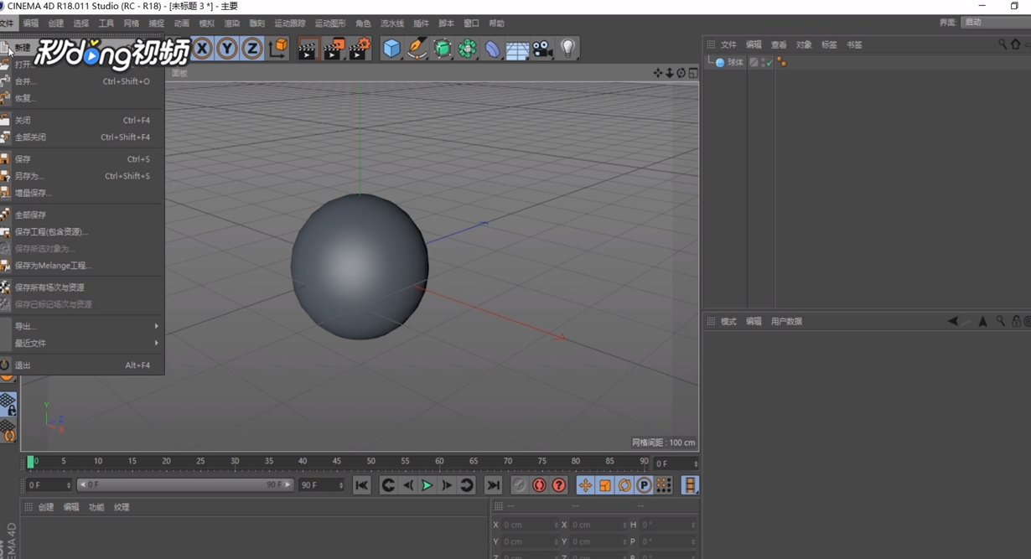Click 球体 Phong tag icon
Image resolution: width=1031 pixels, height=559 pixels.
(781, 62)
